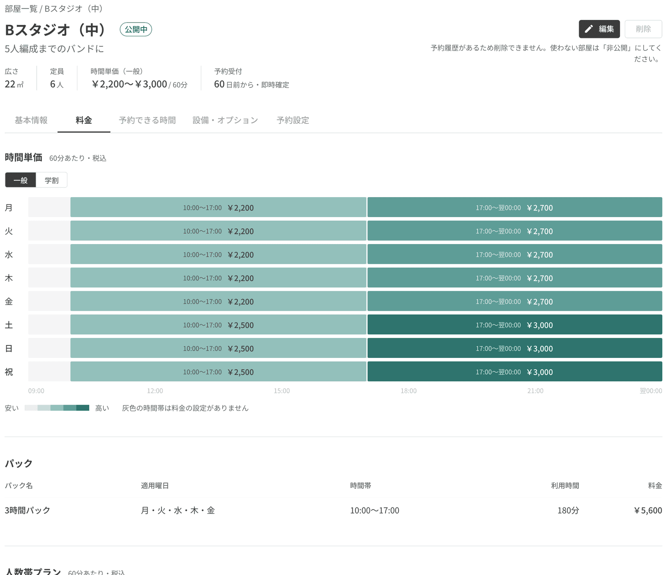Viewport: 667px width, 575px height.
Task: Click the 6人 capacity value
Action: point(57,84)
